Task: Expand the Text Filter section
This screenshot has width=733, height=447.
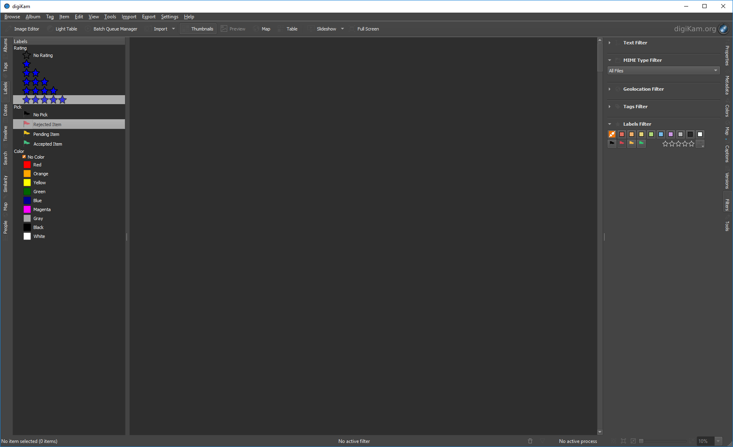Action: point(610,43)
